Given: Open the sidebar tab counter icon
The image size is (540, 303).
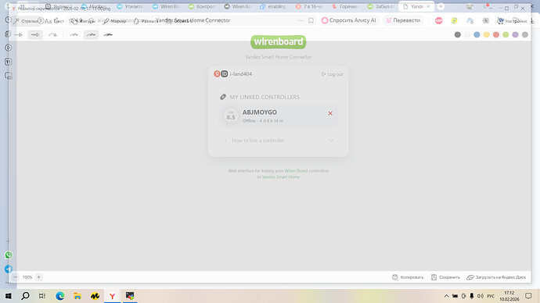Looking at the screenshot, I should pyautogui.click(x=9, y=62).
